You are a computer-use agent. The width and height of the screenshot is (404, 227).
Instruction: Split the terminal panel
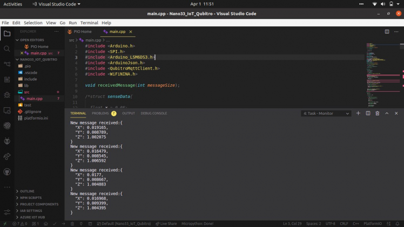coord(368,113)
